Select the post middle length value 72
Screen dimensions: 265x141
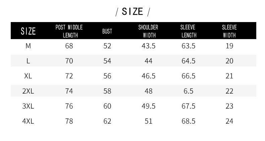[x=69, y=76]
